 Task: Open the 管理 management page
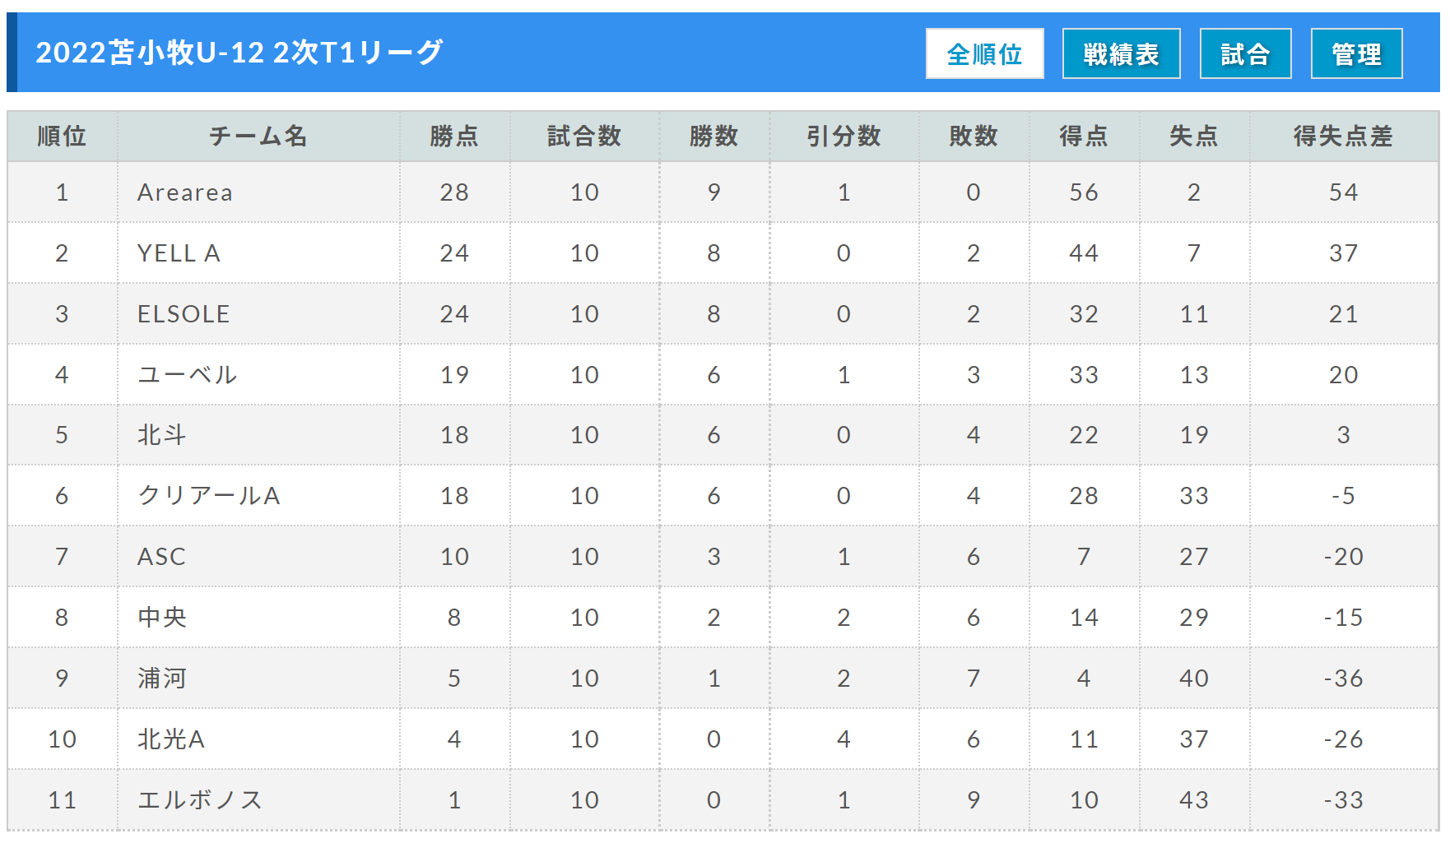point(1356,53)
